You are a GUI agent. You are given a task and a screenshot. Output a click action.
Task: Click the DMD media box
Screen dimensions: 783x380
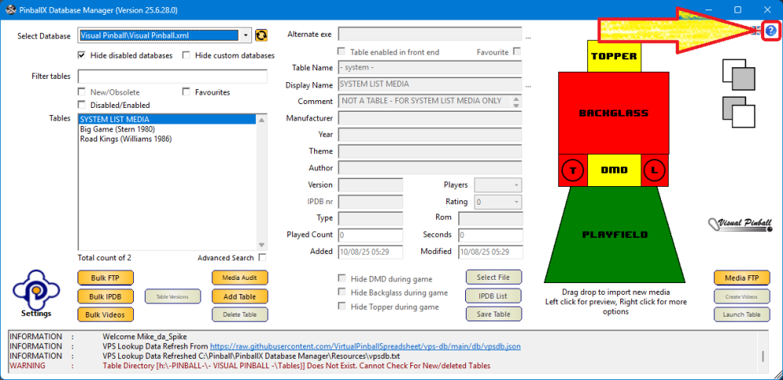[x=614, y=170]
